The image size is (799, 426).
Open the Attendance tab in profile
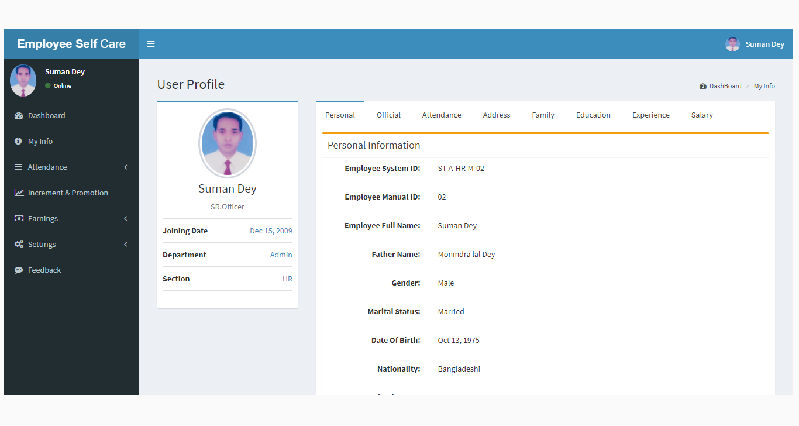[x=442, y=115]
